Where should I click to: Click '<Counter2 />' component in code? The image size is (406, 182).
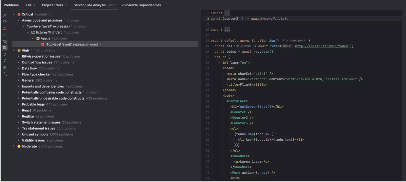(x=242, y=118)
